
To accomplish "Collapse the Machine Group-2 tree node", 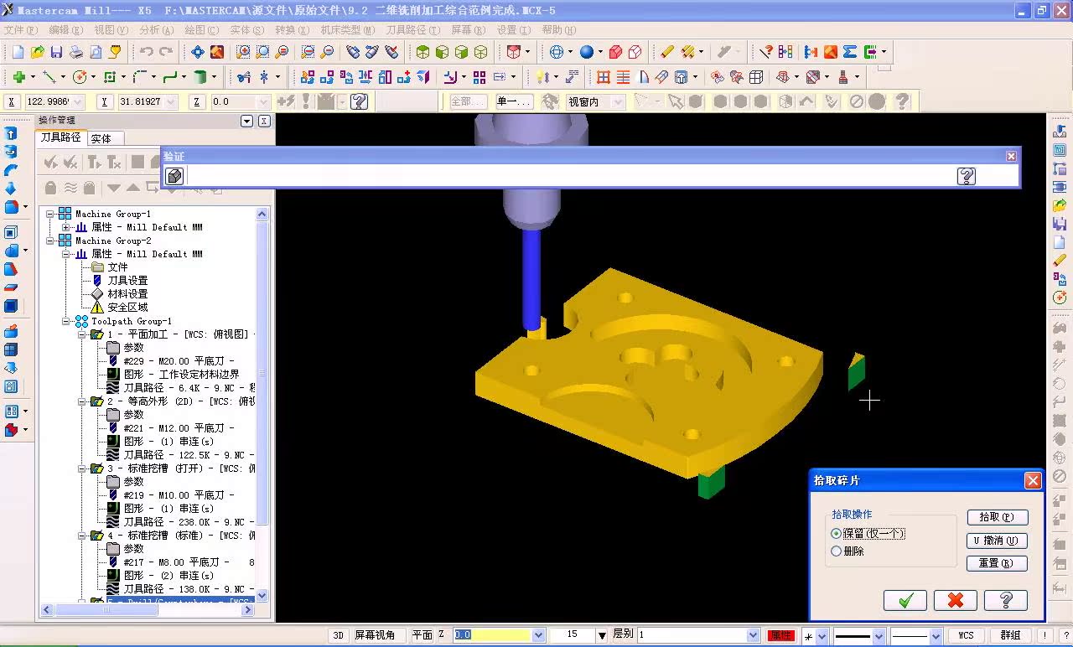I will click(50, 241).
